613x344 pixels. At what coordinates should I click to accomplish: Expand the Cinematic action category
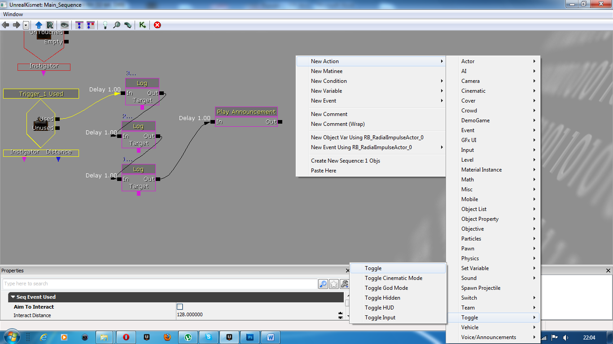point(493,91)
